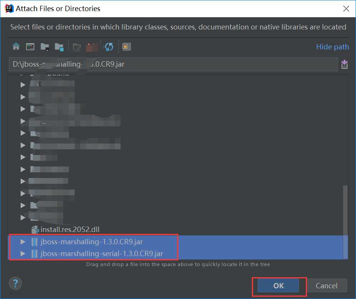The image size is (356, 299).
Task: Click the install.res.2052.dll file icon
Action: (x=35, y=230)
